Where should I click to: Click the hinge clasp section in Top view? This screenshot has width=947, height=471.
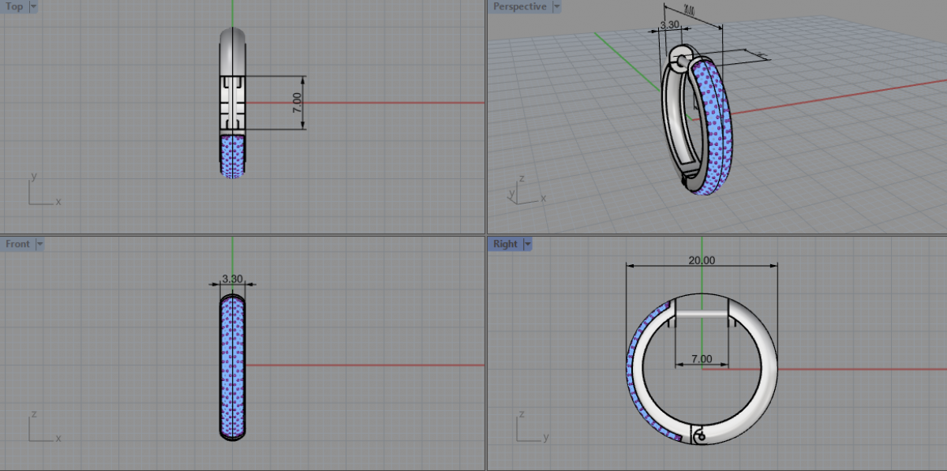(x=232, y=103)
